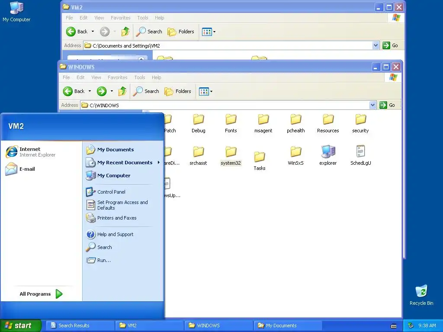Screen dimensions: 443x332
Task: Open Favorites menu in WINDOWS window
Action: coord(118,77)
